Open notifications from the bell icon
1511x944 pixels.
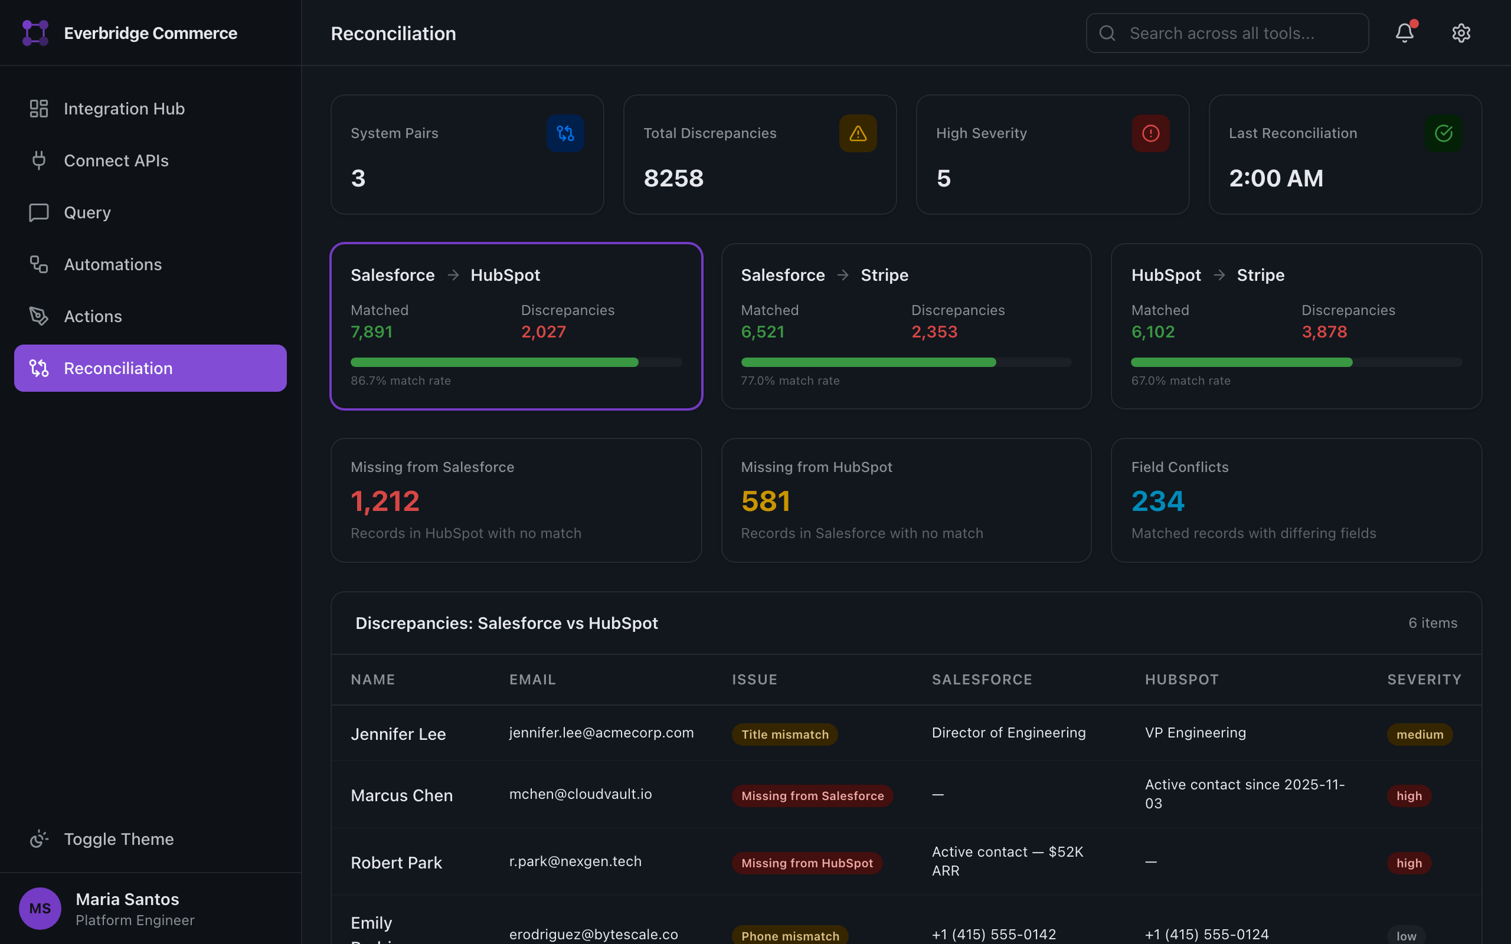(1404, 32)
